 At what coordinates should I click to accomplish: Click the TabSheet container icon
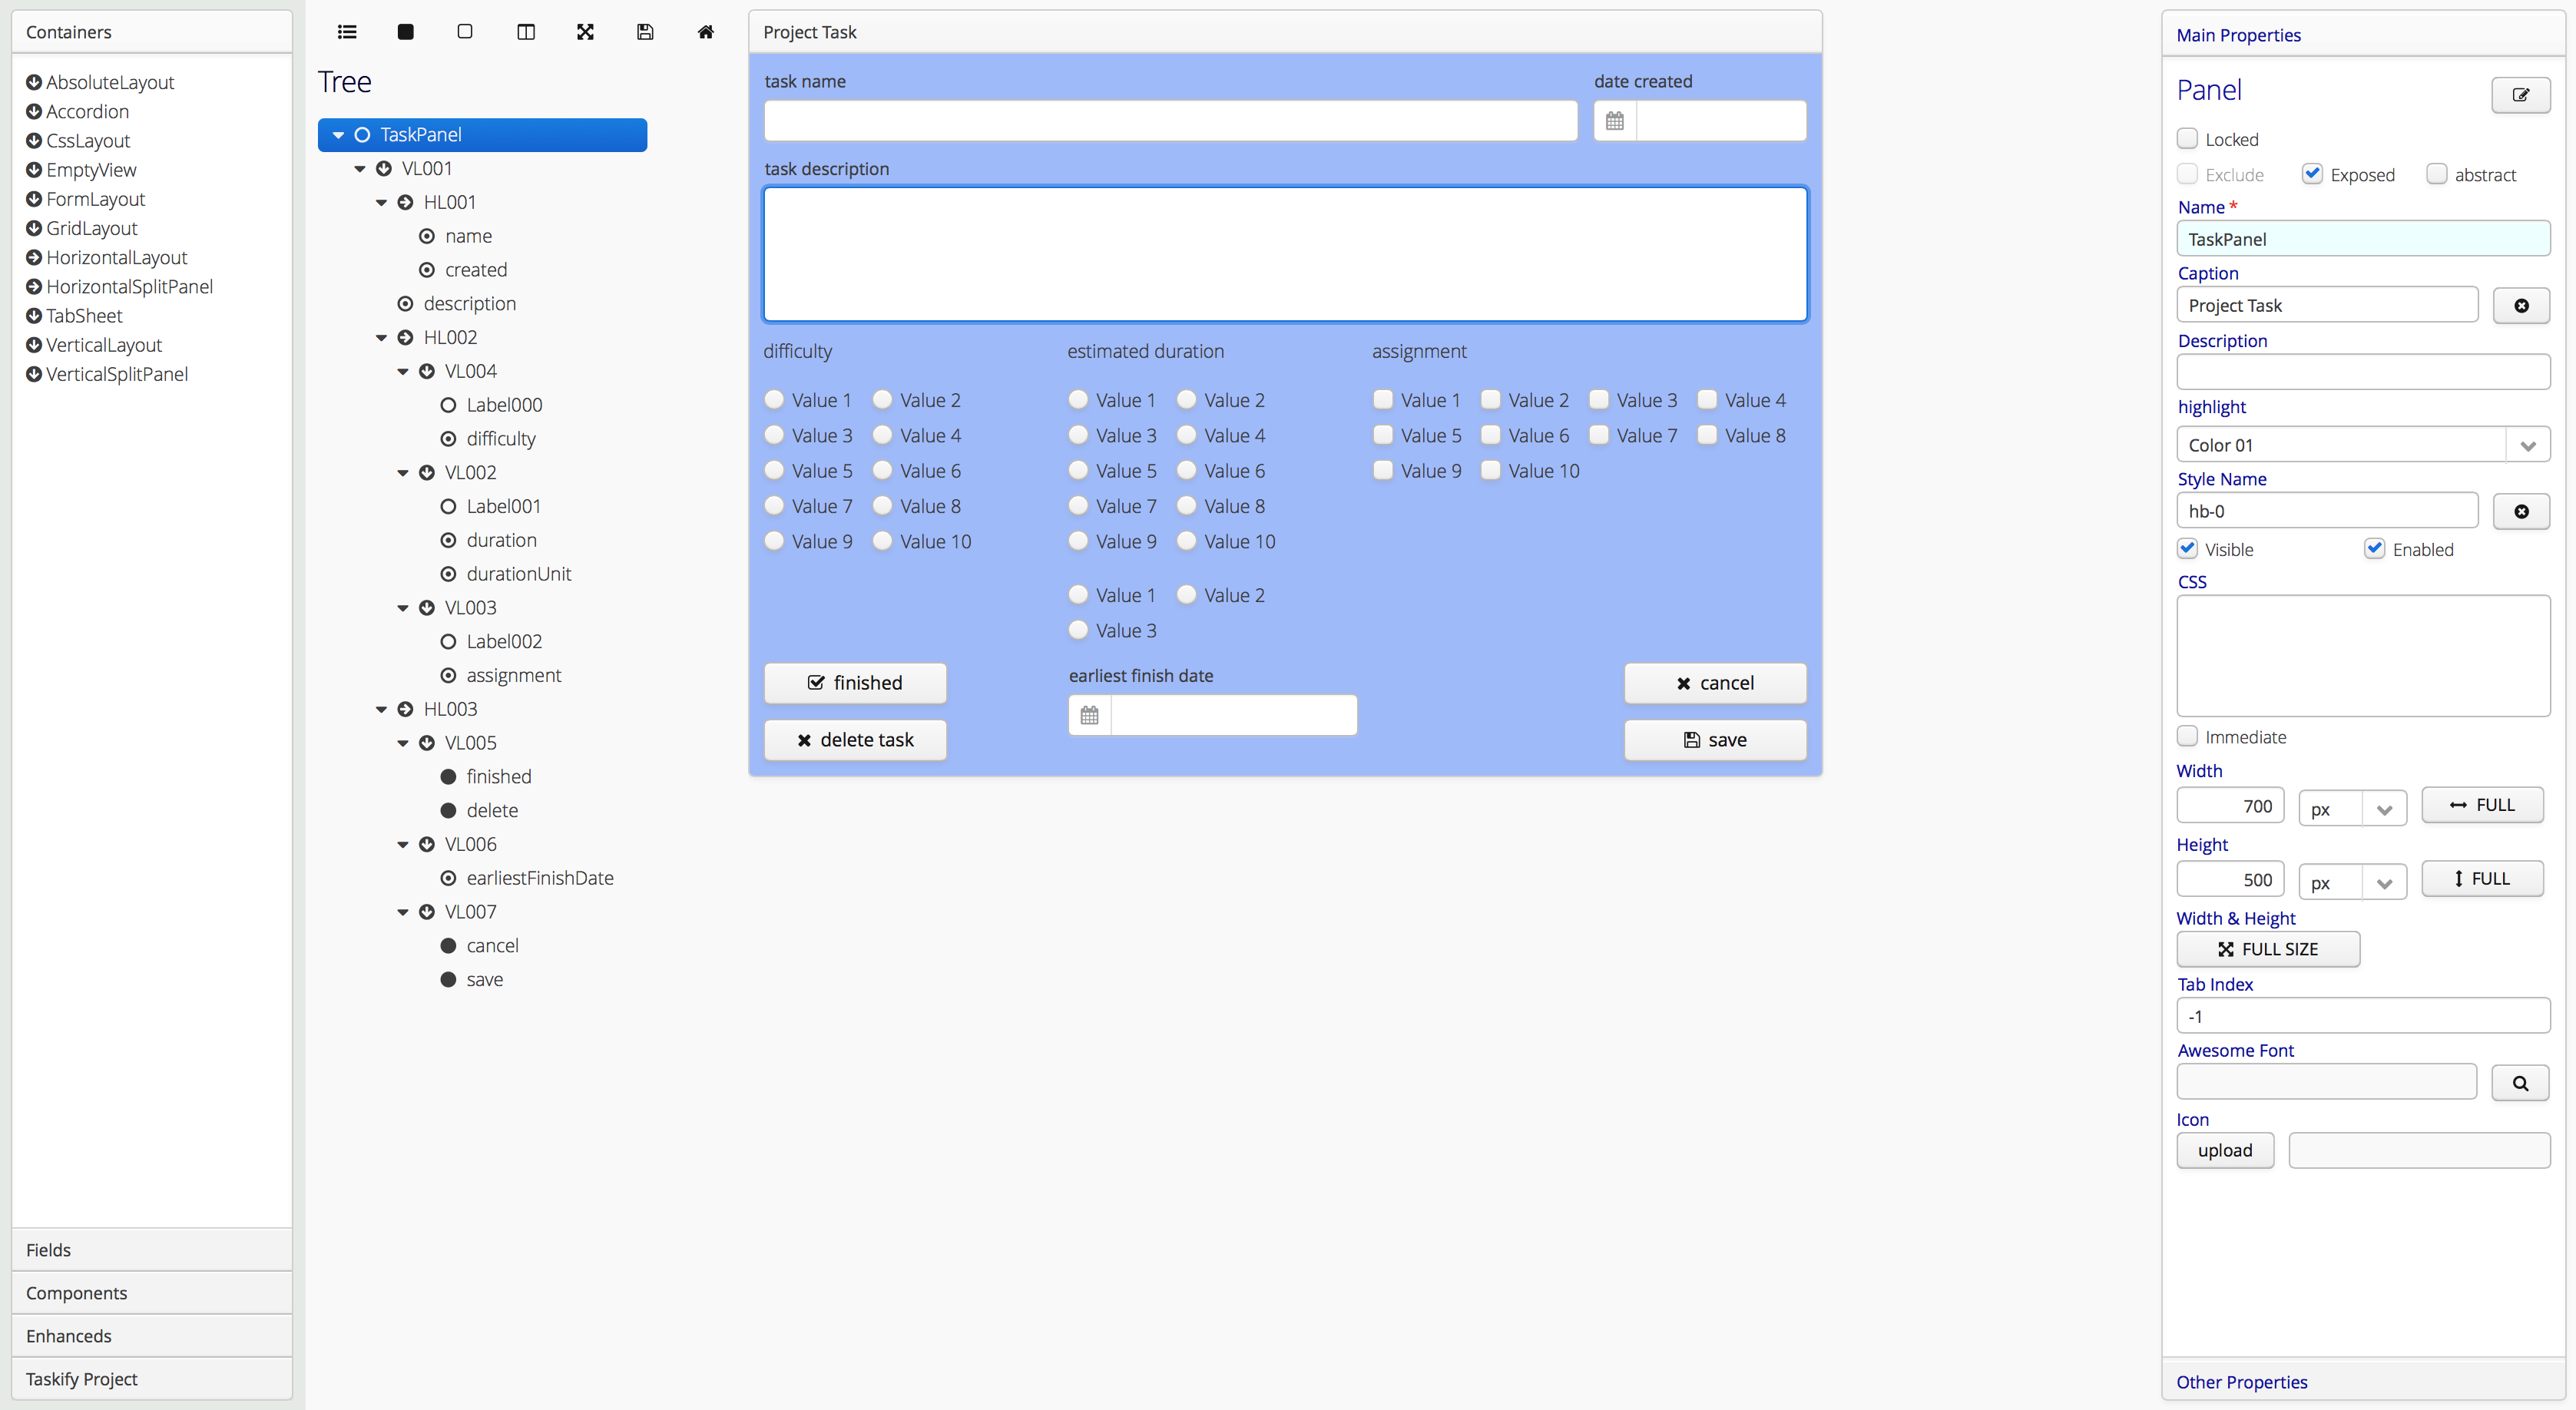34,316
